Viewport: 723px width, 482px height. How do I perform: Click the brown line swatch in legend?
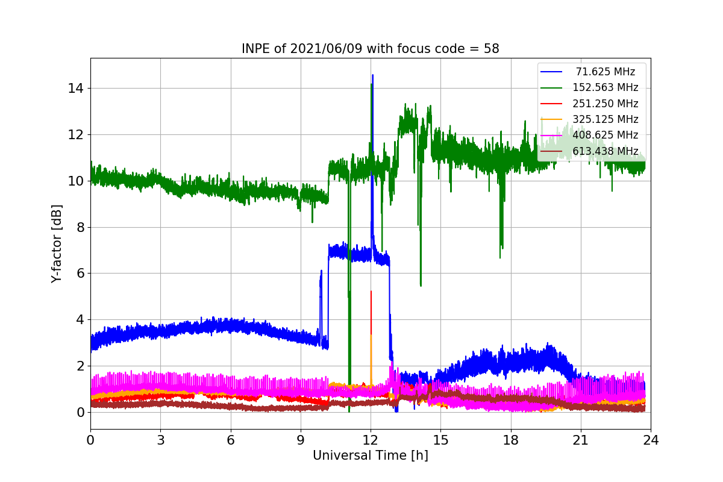(x=551, y=151)
